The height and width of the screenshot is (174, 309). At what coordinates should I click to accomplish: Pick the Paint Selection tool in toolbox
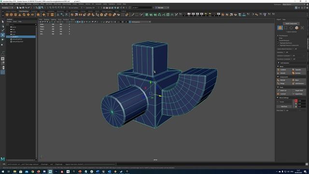pos(2,30)
